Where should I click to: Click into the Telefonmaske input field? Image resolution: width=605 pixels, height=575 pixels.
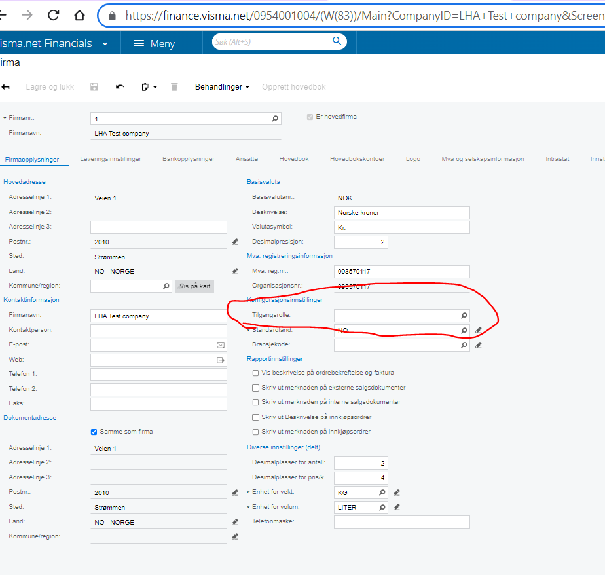(x=401, y=522)
